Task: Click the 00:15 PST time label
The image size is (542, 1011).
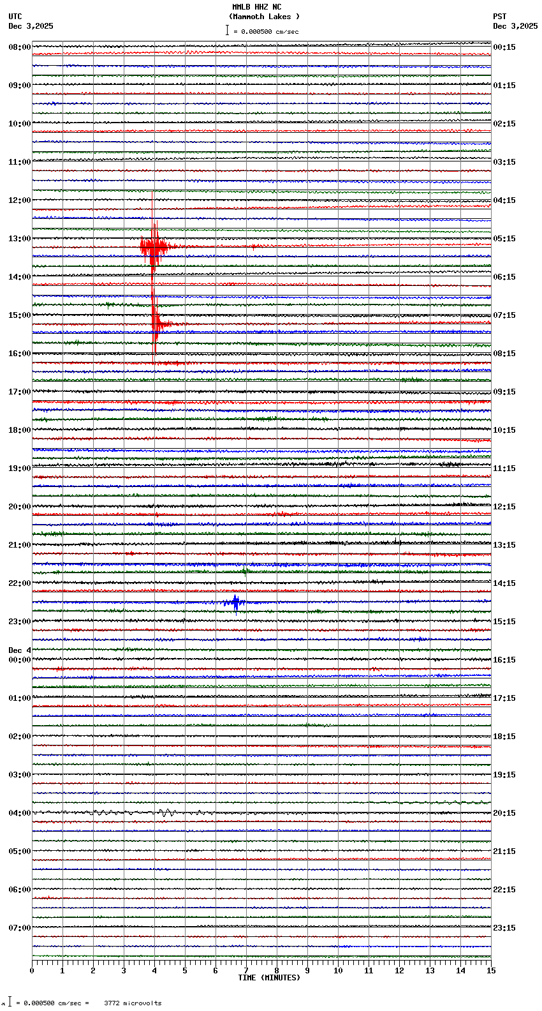Action: [504, 47]
